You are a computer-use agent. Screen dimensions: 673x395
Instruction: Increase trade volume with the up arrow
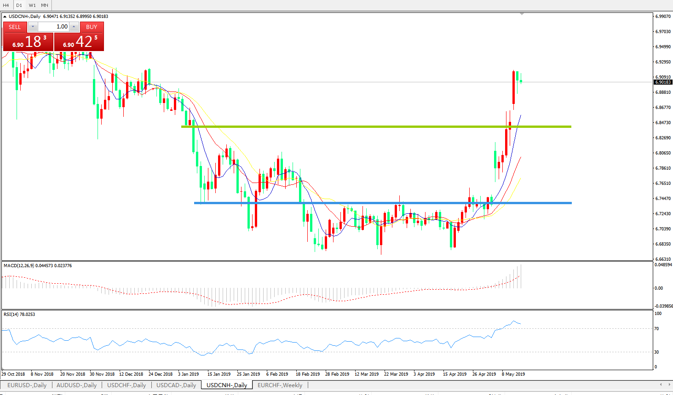tap(74, 27)
